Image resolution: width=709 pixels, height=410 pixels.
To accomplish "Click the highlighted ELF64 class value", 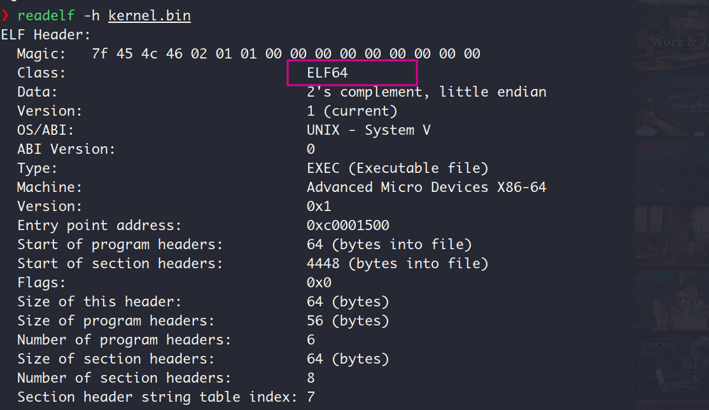I will click(x=327, y=72).
